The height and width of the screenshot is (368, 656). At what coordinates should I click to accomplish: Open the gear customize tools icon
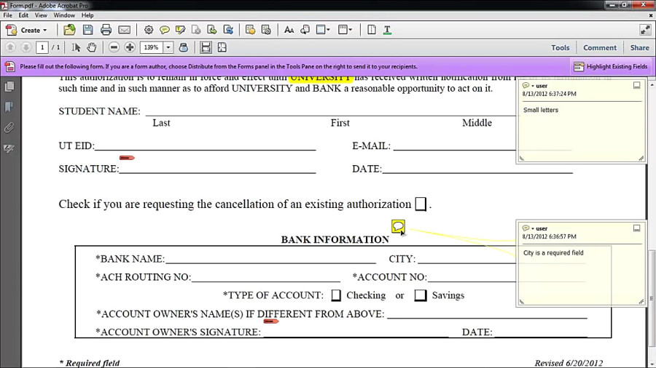pyautogui.click(x=149, y=30)
